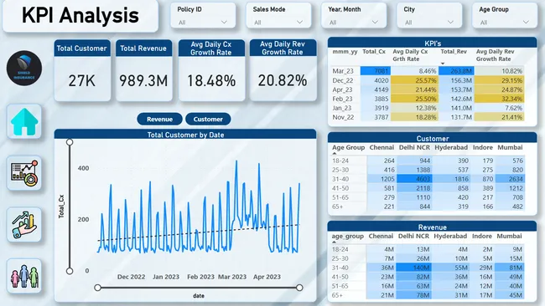
Task: Click the 140M Delhi NCR revenue cell
Action: tap(413, 268)
